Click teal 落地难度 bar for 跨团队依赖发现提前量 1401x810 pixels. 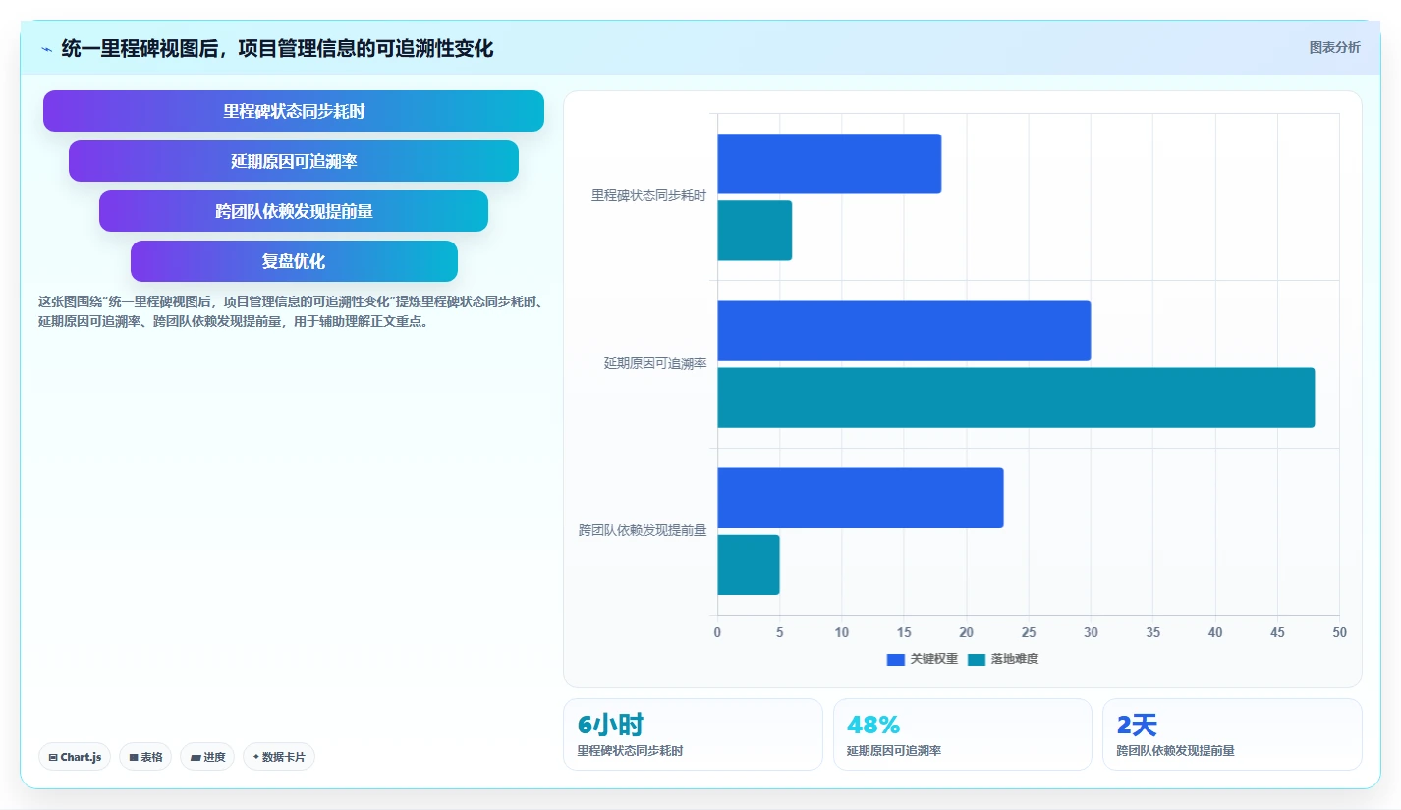click(749, 565)
